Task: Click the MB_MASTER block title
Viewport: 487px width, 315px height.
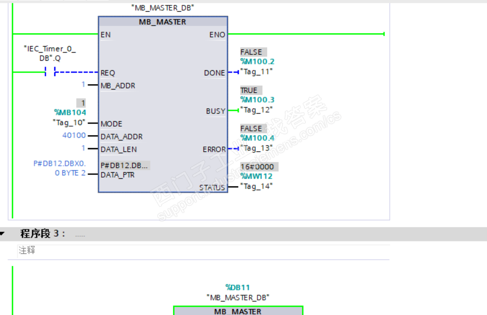Action: (x=163, y=22)
